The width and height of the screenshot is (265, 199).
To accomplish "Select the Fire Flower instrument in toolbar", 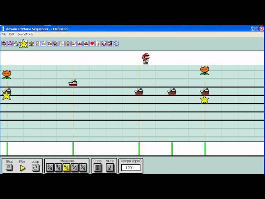I will coord(31,44).
